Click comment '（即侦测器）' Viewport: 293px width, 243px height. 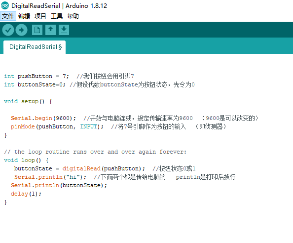click(x=211, y=126)
